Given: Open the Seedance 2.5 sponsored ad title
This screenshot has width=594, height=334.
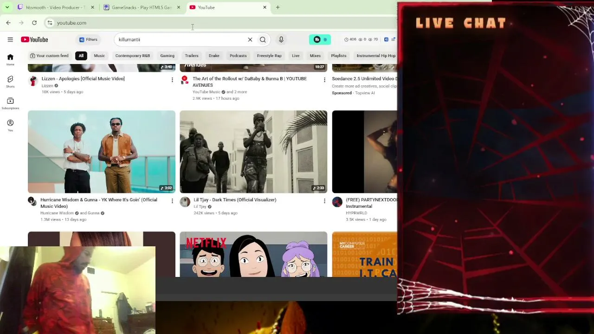Looking at the screenshot, I should click(x=364, y=79).
